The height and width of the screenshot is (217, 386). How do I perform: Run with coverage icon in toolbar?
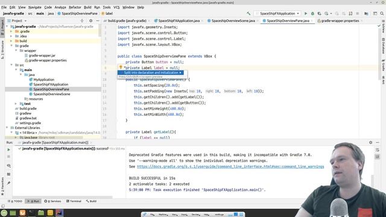click(x=319, y=13)
